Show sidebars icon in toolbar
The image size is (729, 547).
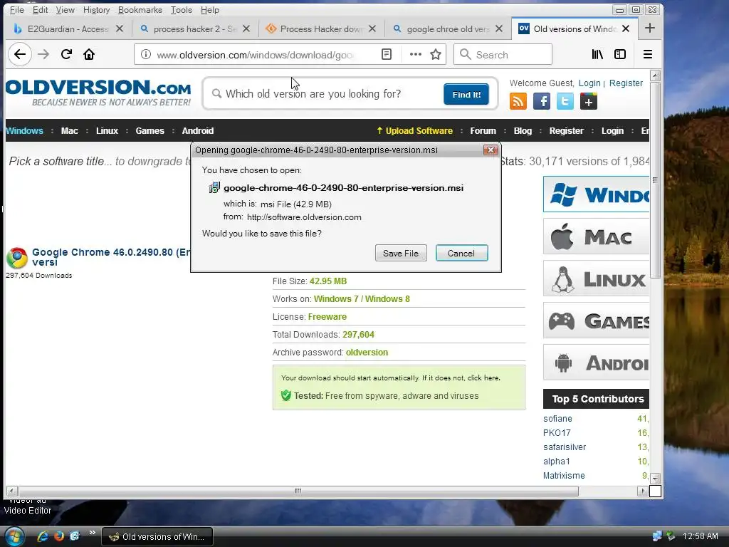coord(620,54)
